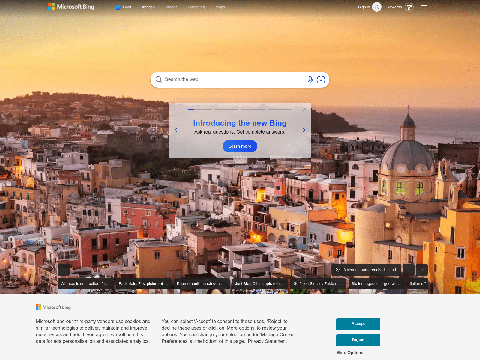The width and height of the screenshot is (480, 360).
Task: Accept cookies button
Action: tap(358, 324)
